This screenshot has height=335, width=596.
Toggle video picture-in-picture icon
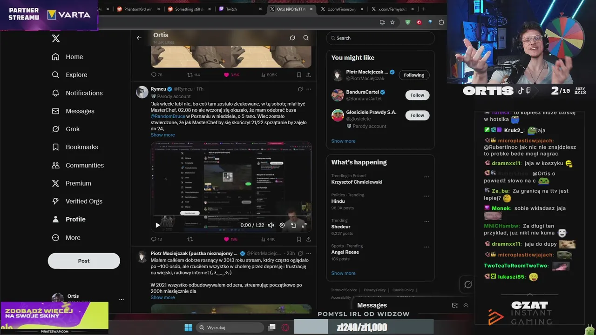[x=293, y=225]
